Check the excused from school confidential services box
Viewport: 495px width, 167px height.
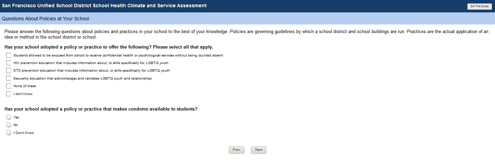[9, 55]
